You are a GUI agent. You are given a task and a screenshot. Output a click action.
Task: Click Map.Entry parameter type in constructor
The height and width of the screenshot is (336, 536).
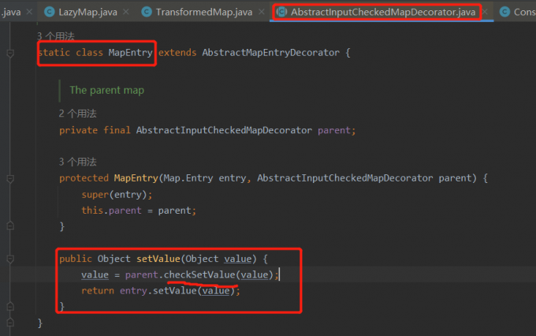click(x=188, y=178)
